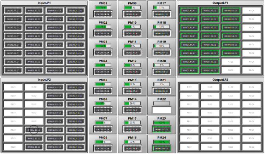Click empty slot R8.C1 in InputLP2
The width and height of the screenshot is (265, 154).
13,147
